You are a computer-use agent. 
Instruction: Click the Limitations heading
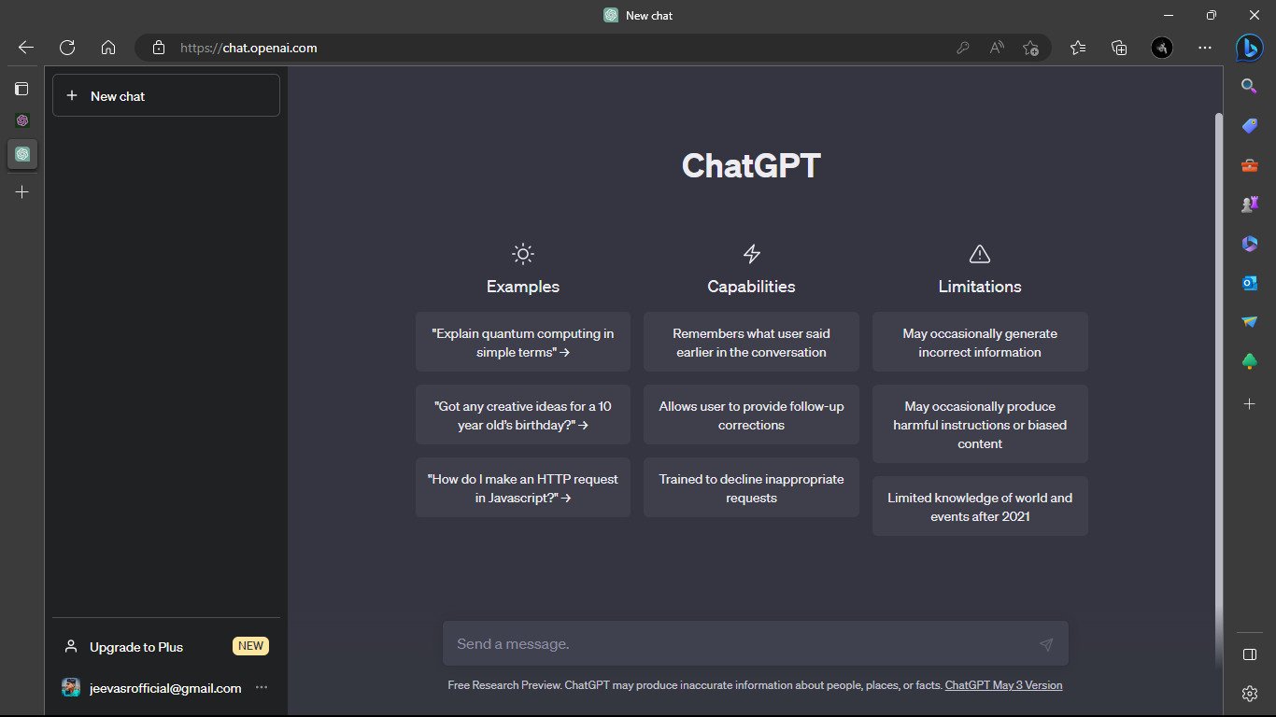click(980, 287)
